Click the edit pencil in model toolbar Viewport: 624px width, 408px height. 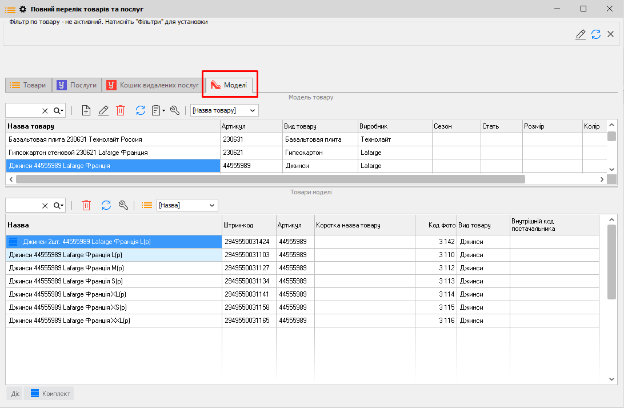103,110
